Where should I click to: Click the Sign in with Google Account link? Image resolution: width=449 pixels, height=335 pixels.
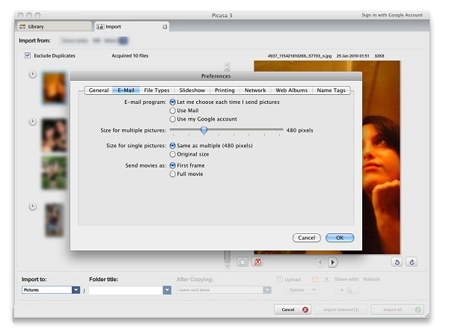click(x=392, y=15)
